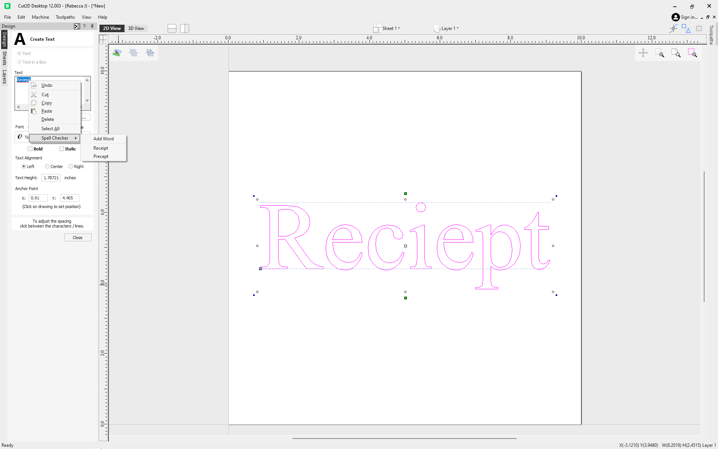Toggle the geometry snap shapes icon
Screen dimensions: 718x449
pyautogui.click(x=686, y=28)
